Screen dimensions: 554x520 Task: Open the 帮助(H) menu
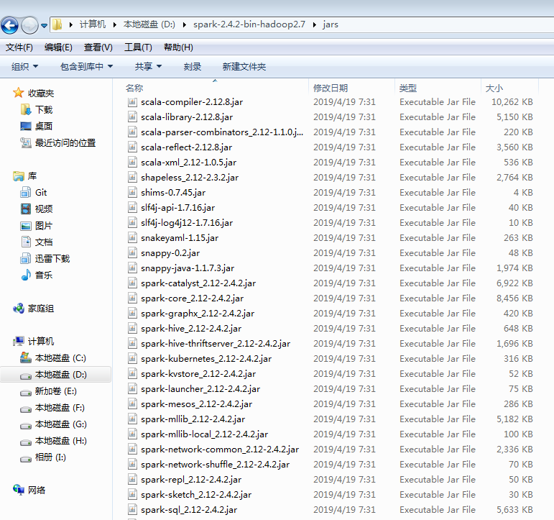tap(178, 47)
